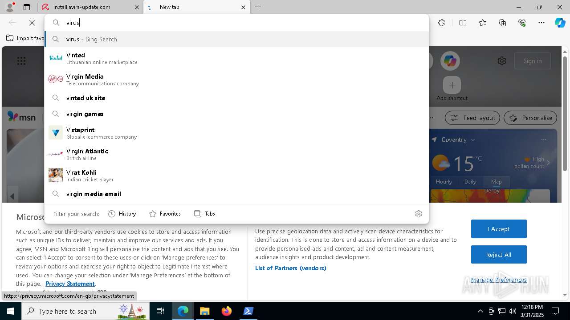The image size is (570, 320).
Task: Select the New tab tab
Action: point(196,7)
